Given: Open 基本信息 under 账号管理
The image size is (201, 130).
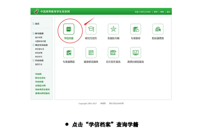Looking at the screenshot, I should 39,37.
